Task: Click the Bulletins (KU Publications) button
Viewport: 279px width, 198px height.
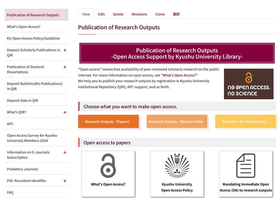Action: pyautogui.click(x=246, y=122)
